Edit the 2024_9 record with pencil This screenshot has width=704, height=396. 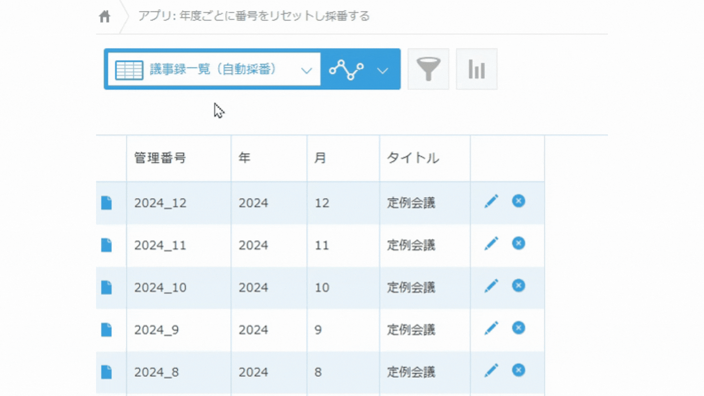coord(491,328)
